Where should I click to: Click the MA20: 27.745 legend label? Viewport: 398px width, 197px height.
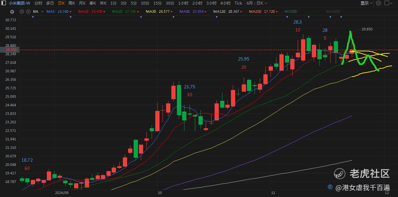point(124,11)
